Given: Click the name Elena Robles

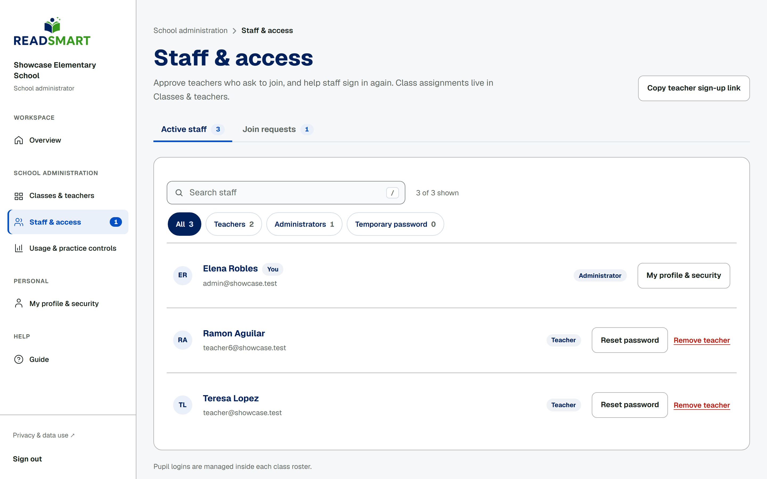Looking at the screenshot, I should (230, 269).
